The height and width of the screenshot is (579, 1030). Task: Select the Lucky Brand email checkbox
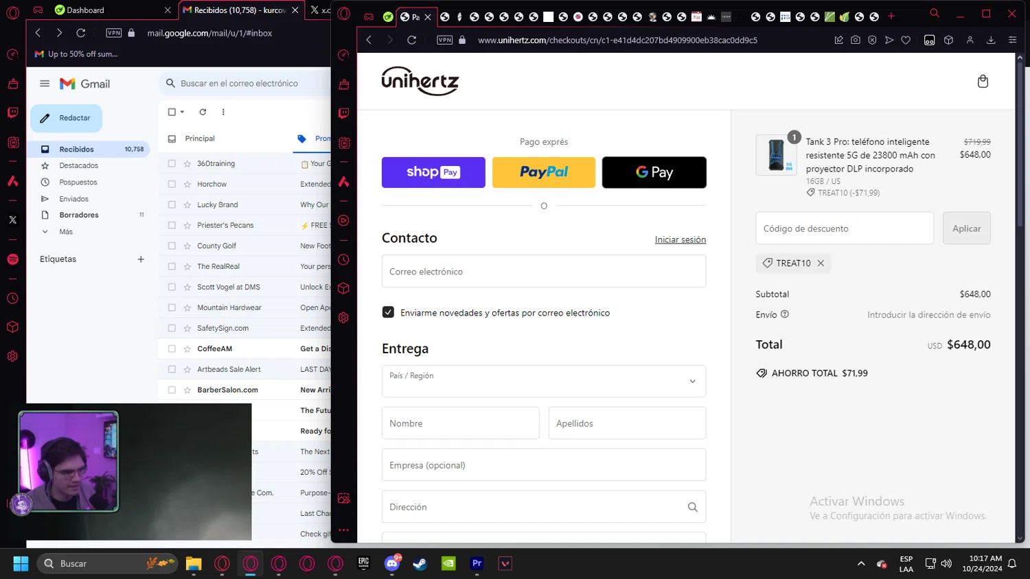point(172,204)
